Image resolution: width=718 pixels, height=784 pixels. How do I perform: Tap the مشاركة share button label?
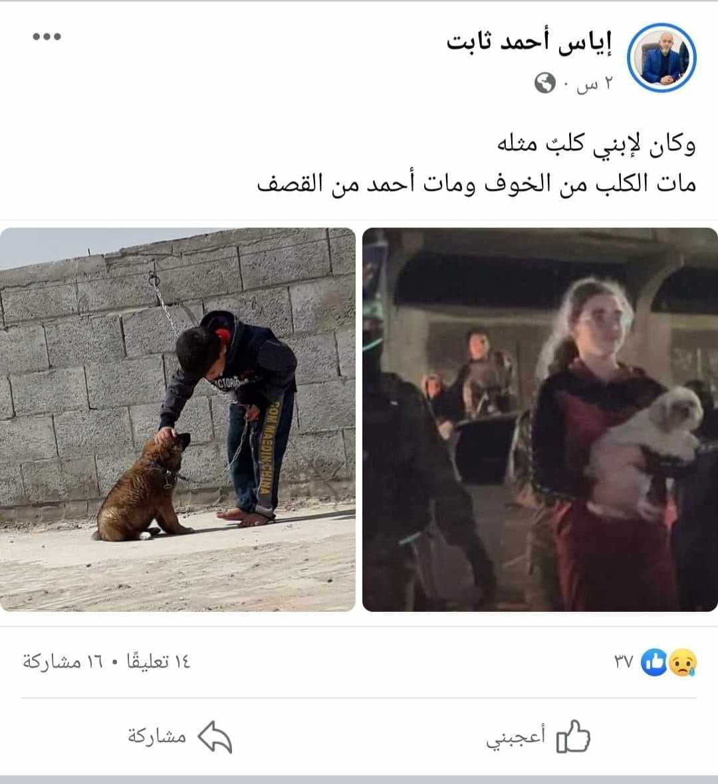157,737
